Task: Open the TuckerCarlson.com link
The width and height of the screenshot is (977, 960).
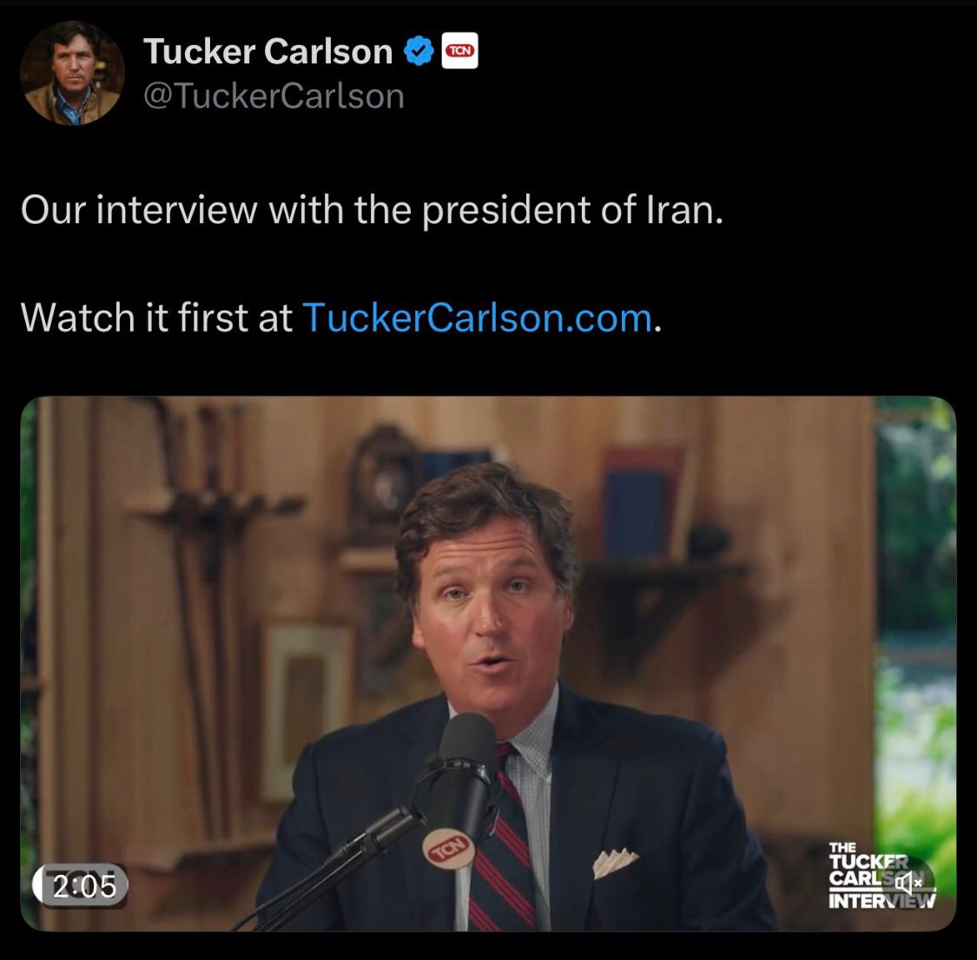Action: coord(478,319)
